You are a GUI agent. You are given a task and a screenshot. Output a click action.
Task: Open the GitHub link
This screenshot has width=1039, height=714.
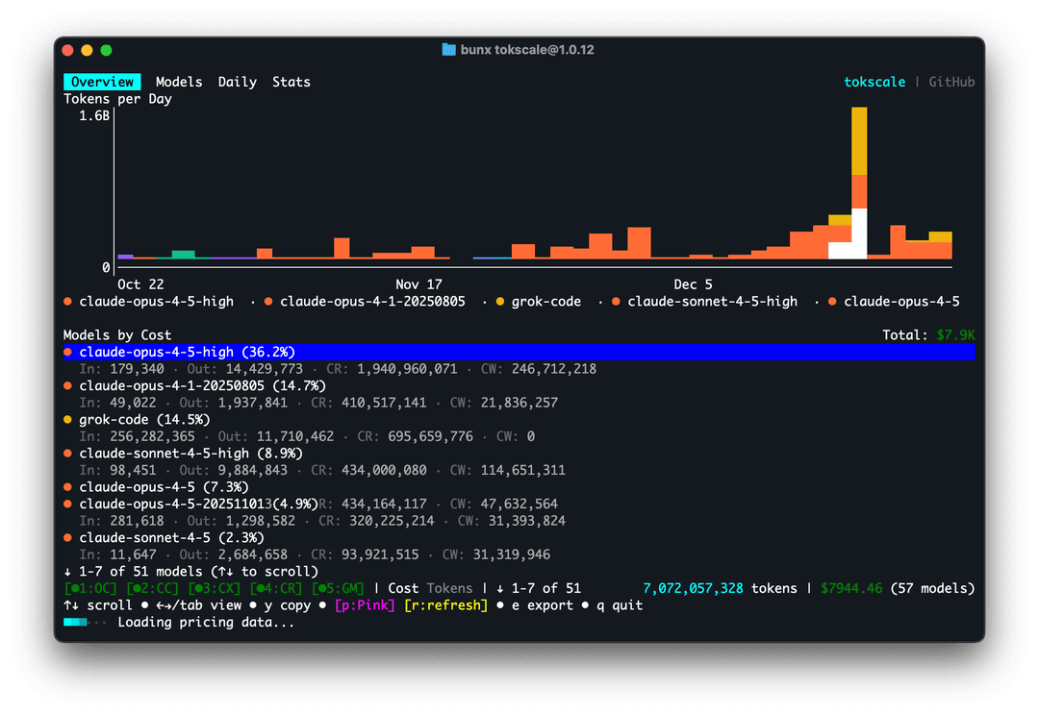point(951,82)
